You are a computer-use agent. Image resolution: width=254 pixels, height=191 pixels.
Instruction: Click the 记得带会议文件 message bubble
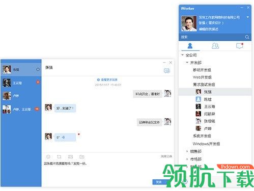coord(150,122)
